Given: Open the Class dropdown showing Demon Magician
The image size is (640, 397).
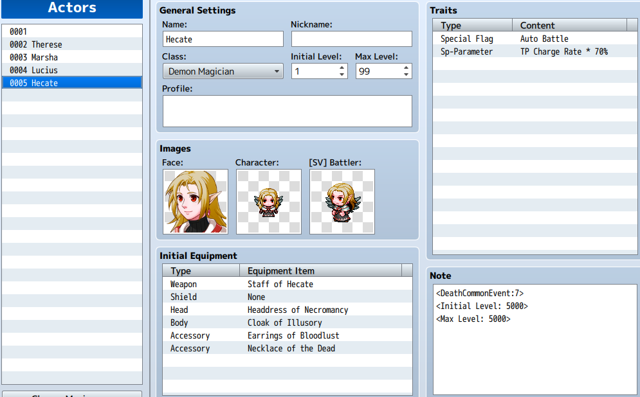Looking at the screenshot, I should click(x=223, y=71).
